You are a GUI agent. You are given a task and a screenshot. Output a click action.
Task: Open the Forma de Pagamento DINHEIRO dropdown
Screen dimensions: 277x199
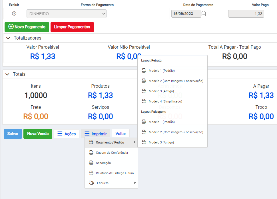coord(66,14)
